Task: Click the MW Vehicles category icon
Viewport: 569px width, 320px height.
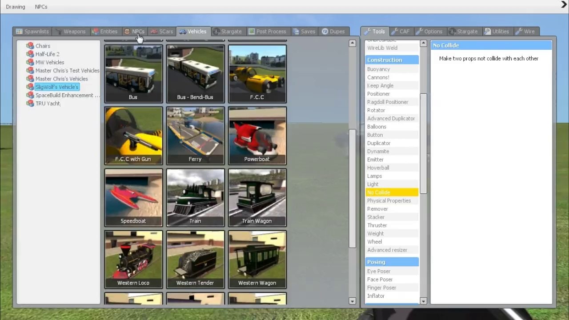Action: click(30, 62)
